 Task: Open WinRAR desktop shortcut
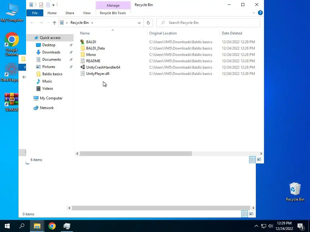[12, 102]
